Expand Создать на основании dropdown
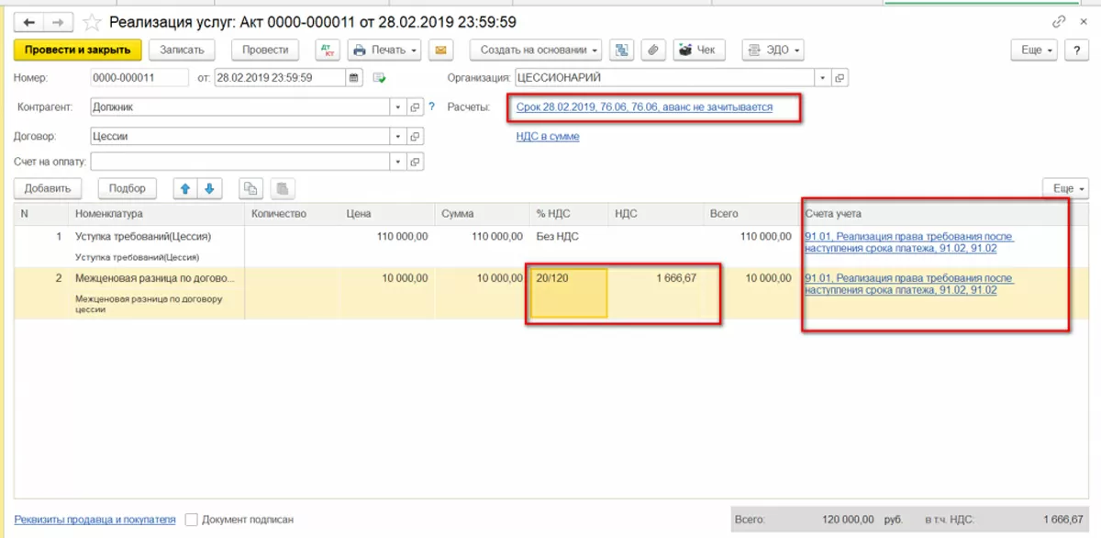1101x538 pixels. point(536,50)
